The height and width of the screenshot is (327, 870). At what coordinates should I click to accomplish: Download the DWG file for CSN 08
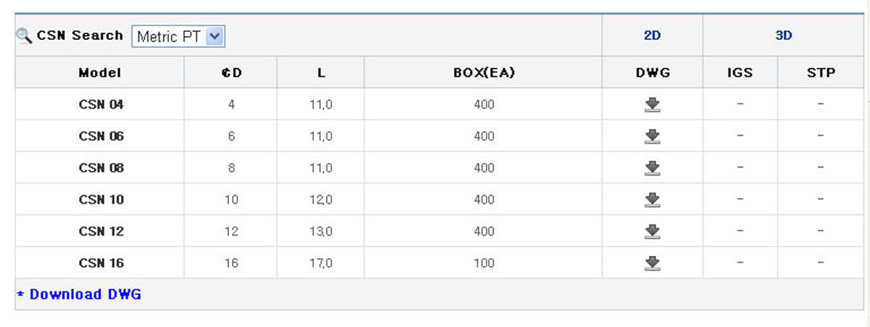pyautogui.click(x=652, y=168)
